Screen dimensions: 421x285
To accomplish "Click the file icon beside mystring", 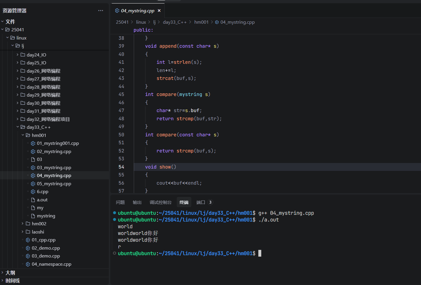I will [33, 216].
